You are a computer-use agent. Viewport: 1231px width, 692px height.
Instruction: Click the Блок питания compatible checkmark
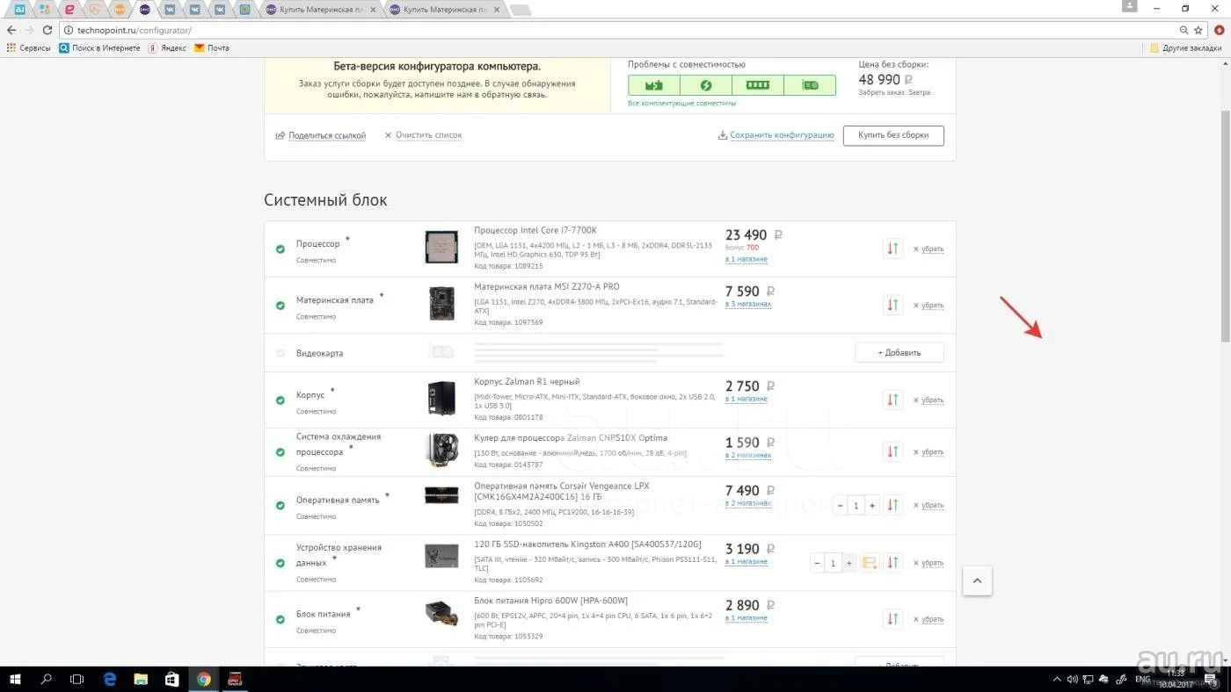(280, 619)
